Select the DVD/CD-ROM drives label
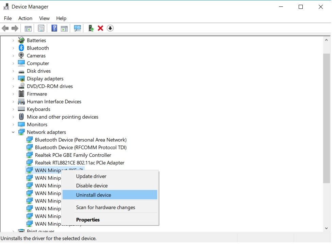Image resolution: width=332 pixels, height=244 pixels. point(50,86)
